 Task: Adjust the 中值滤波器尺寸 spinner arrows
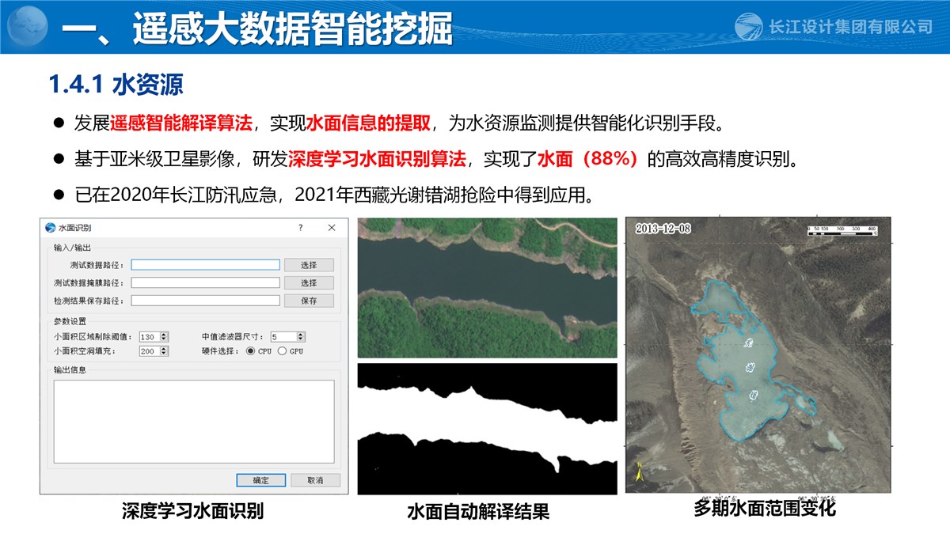pyautogui.click(x=300, y=336)
